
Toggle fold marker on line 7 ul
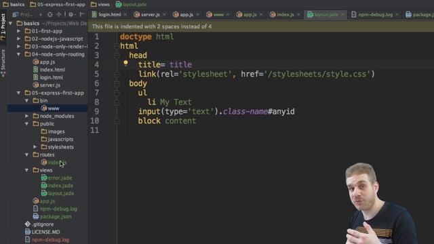[117, 94]
